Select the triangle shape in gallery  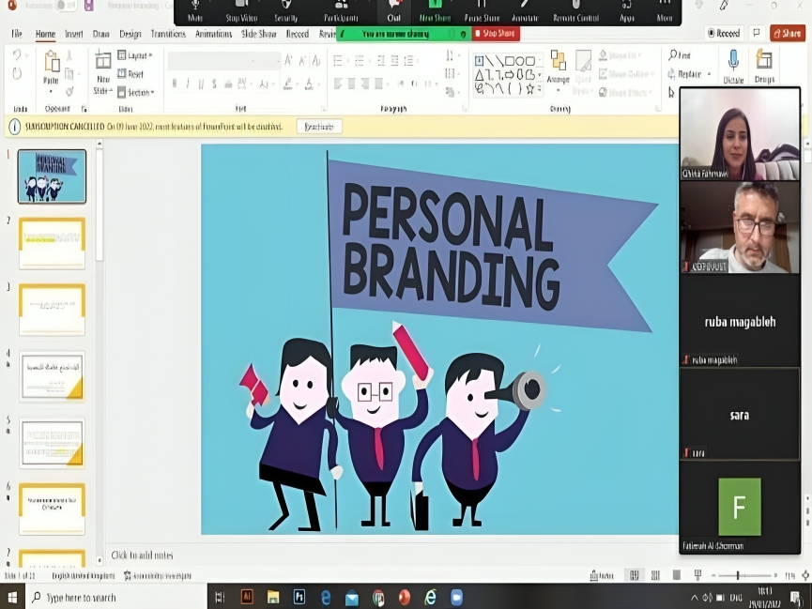pyautogui.click(x=480, y=75)
